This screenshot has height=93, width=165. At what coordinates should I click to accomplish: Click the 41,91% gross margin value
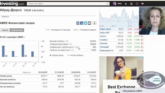[x=93, y=41]
